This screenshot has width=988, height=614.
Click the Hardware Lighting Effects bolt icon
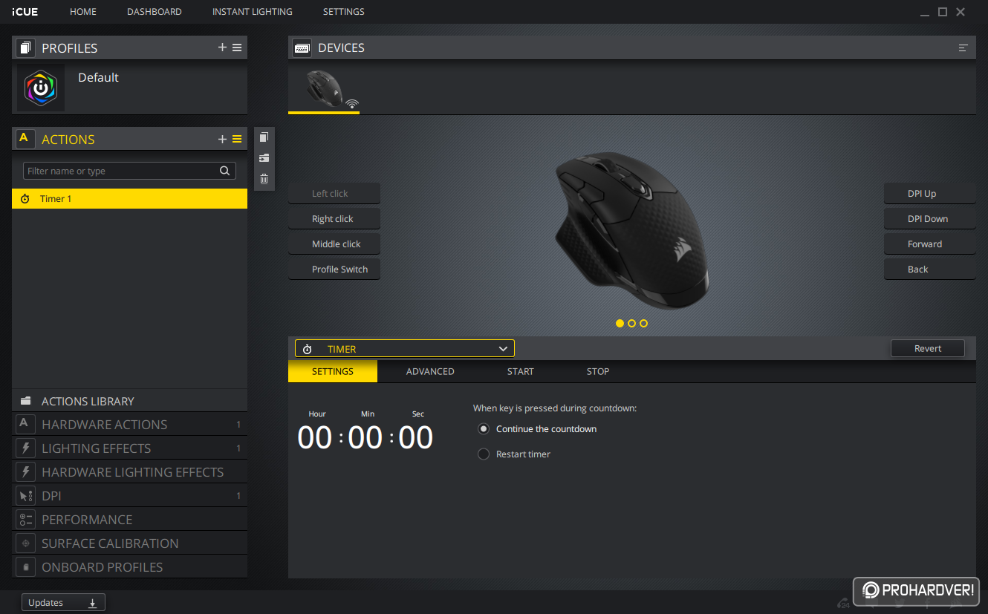point(25,472)
